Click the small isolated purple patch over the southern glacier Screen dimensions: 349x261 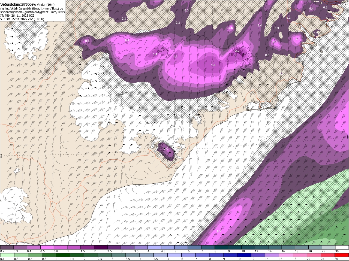click(x=166, y=151)
